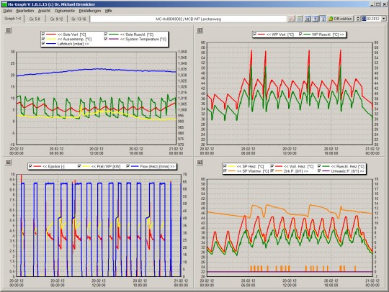
Task: Click the date field showing 02.2012
Action: point(372,19)
